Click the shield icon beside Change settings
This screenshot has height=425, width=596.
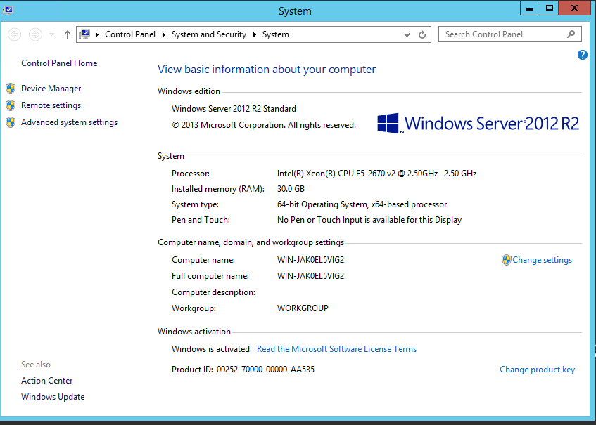point(507,260)
